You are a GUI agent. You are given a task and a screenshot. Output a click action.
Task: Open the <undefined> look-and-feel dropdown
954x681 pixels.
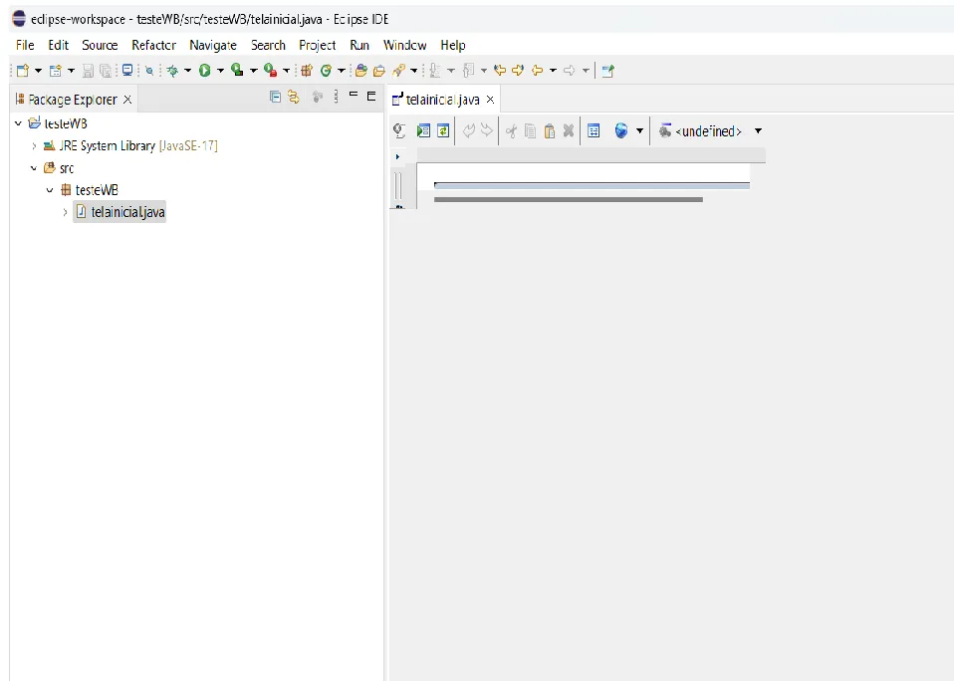point(758,130)
